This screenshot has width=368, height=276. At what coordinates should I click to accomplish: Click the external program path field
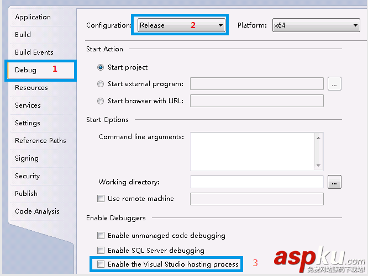257,84
